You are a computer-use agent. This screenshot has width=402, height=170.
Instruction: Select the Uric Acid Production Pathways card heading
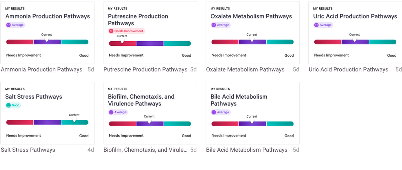pos(355,16)
